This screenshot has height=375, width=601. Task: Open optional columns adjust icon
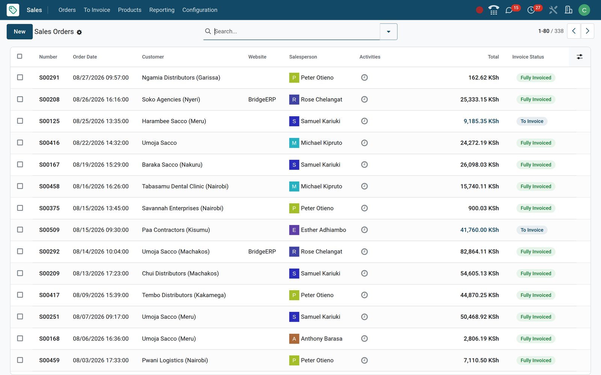pos(580,57)
